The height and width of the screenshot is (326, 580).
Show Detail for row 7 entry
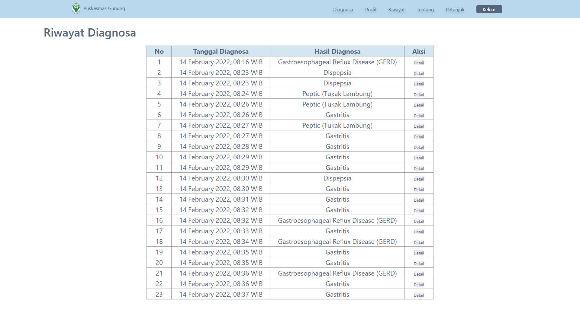419,126
